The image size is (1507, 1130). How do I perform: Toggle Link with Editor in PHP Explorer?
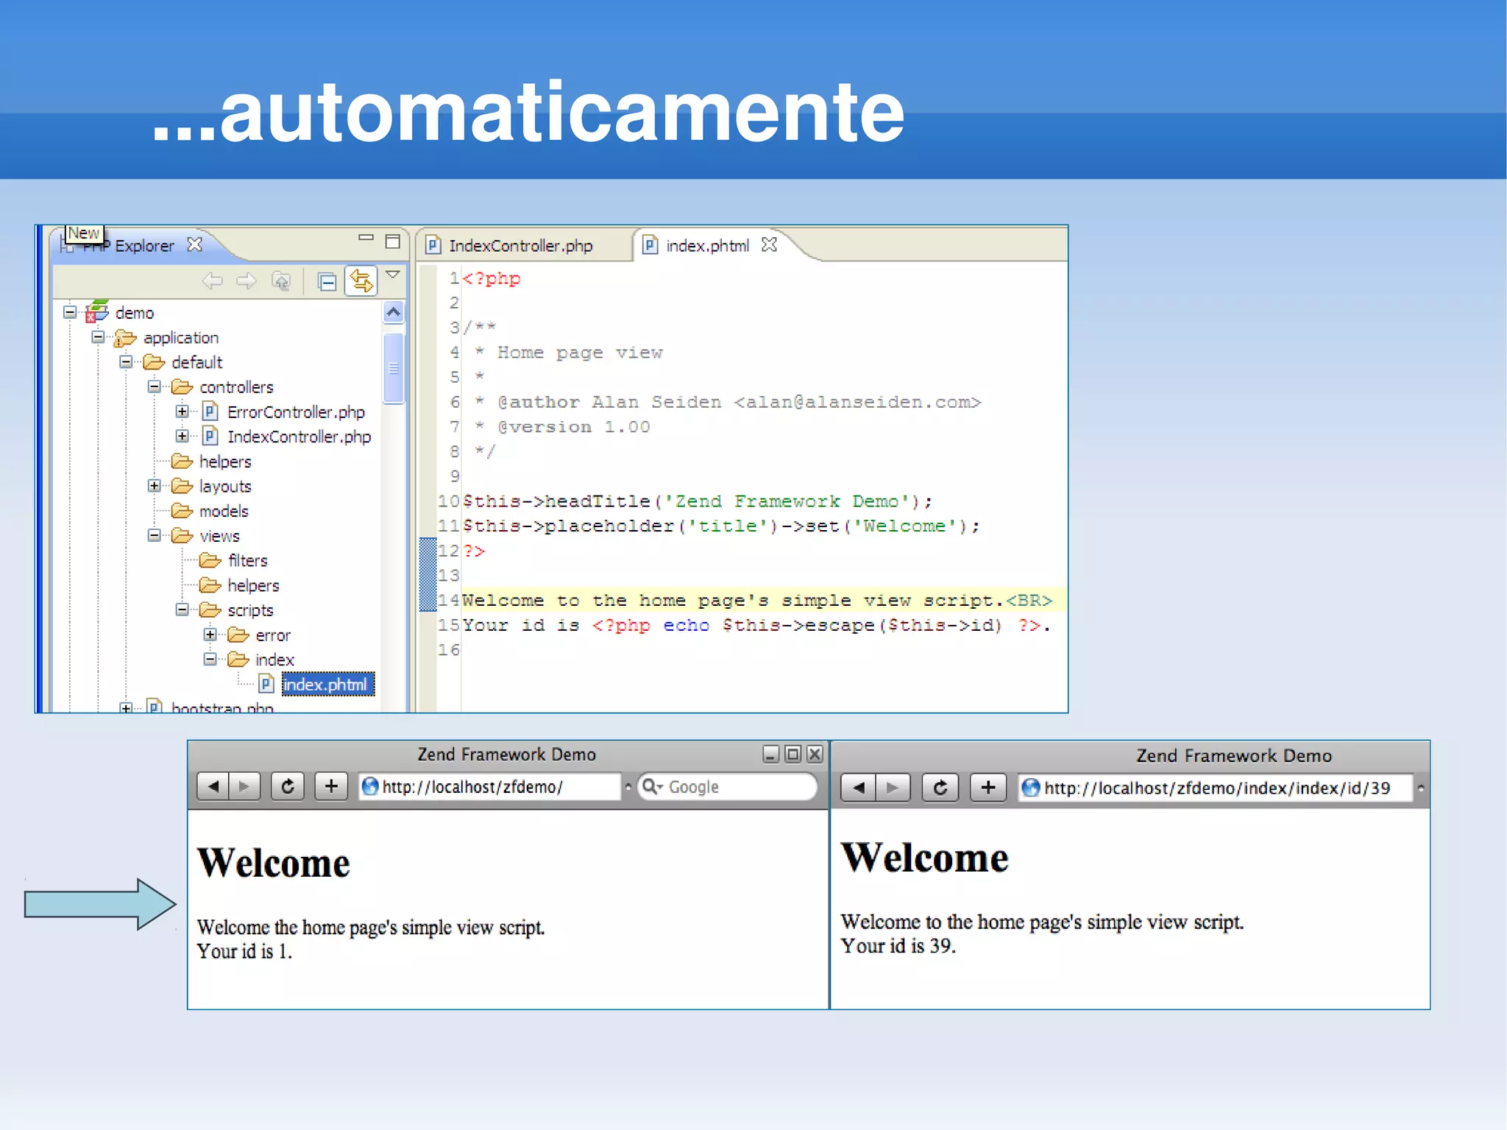point(361,280)
